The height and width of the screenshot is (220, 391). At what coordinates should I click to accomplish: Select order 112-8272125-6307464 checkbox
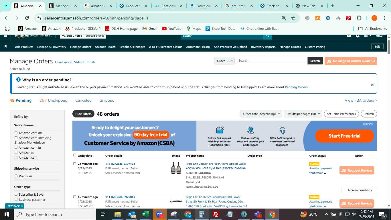75,164
